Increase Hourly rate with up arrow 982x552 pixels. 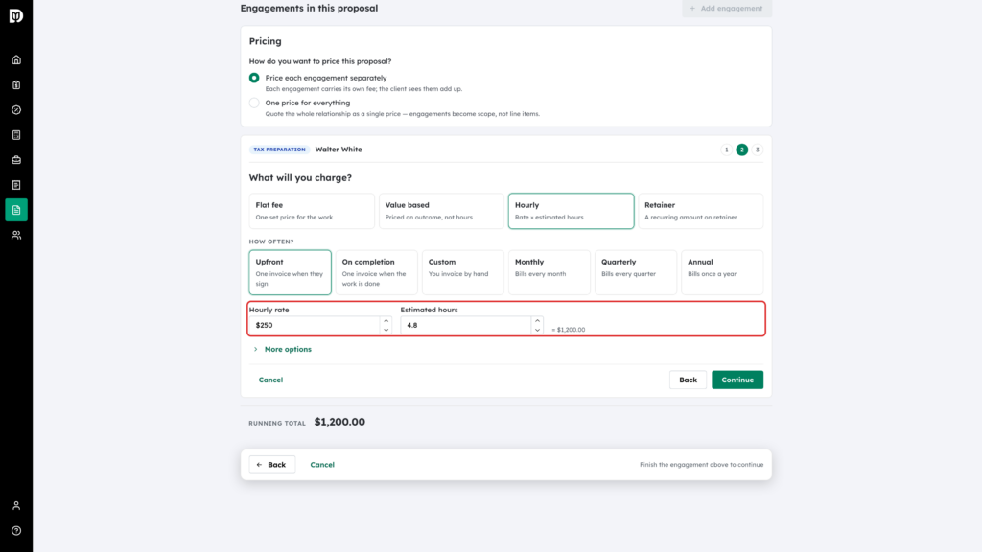tap(386, 321)
